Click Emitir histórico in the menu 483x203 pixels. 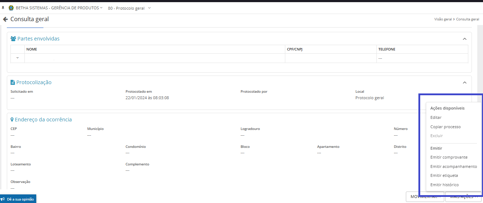pos(444,185)
